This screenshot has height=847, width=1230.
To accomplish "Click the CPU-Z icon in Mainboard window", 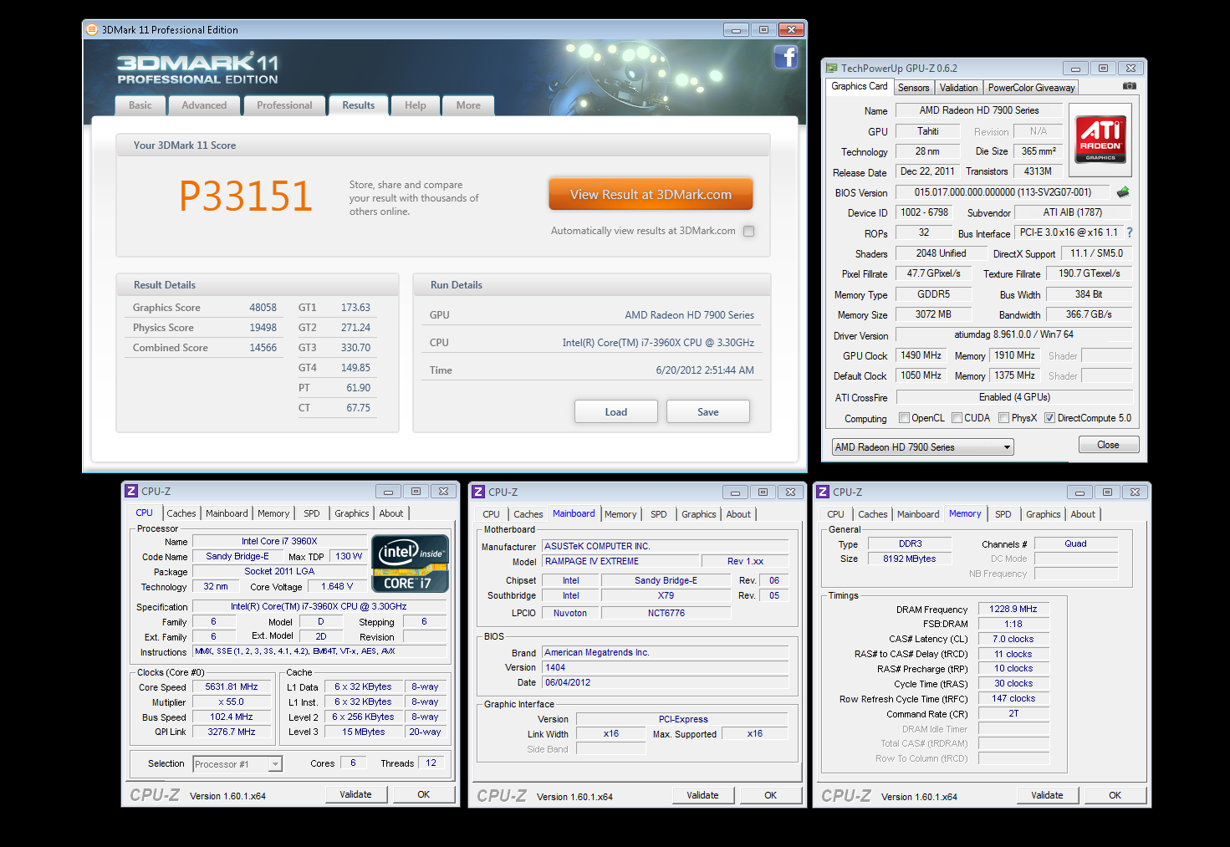I will [x=478, y=492].
